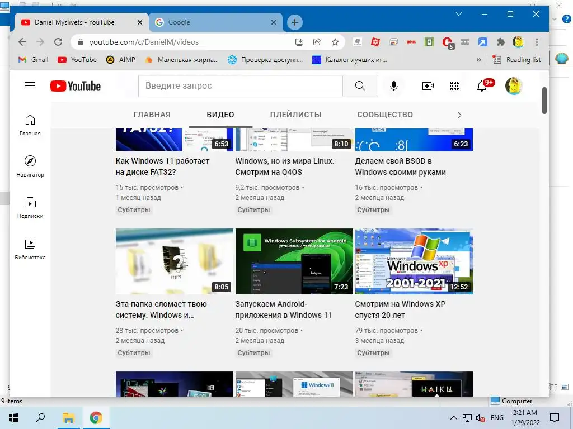Open the HAIKU video thumbnail
This screenshot has height=429, width=573.
[414, 384]
